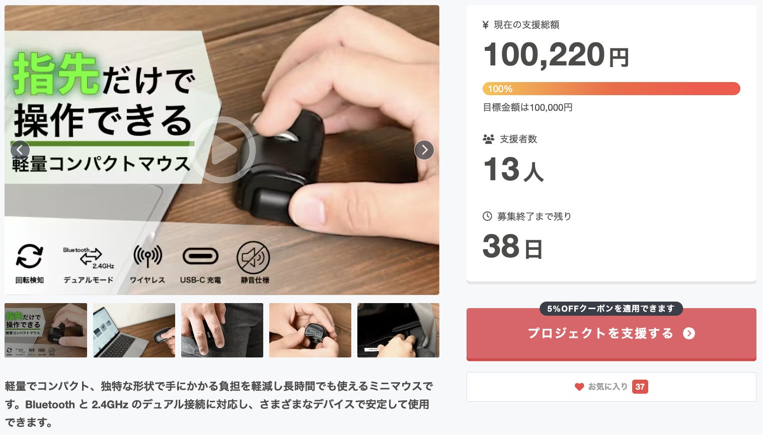Advance carousel with right arrow
Screen dimensions: 763x435
pyautogui.click(x=424, y=150)
